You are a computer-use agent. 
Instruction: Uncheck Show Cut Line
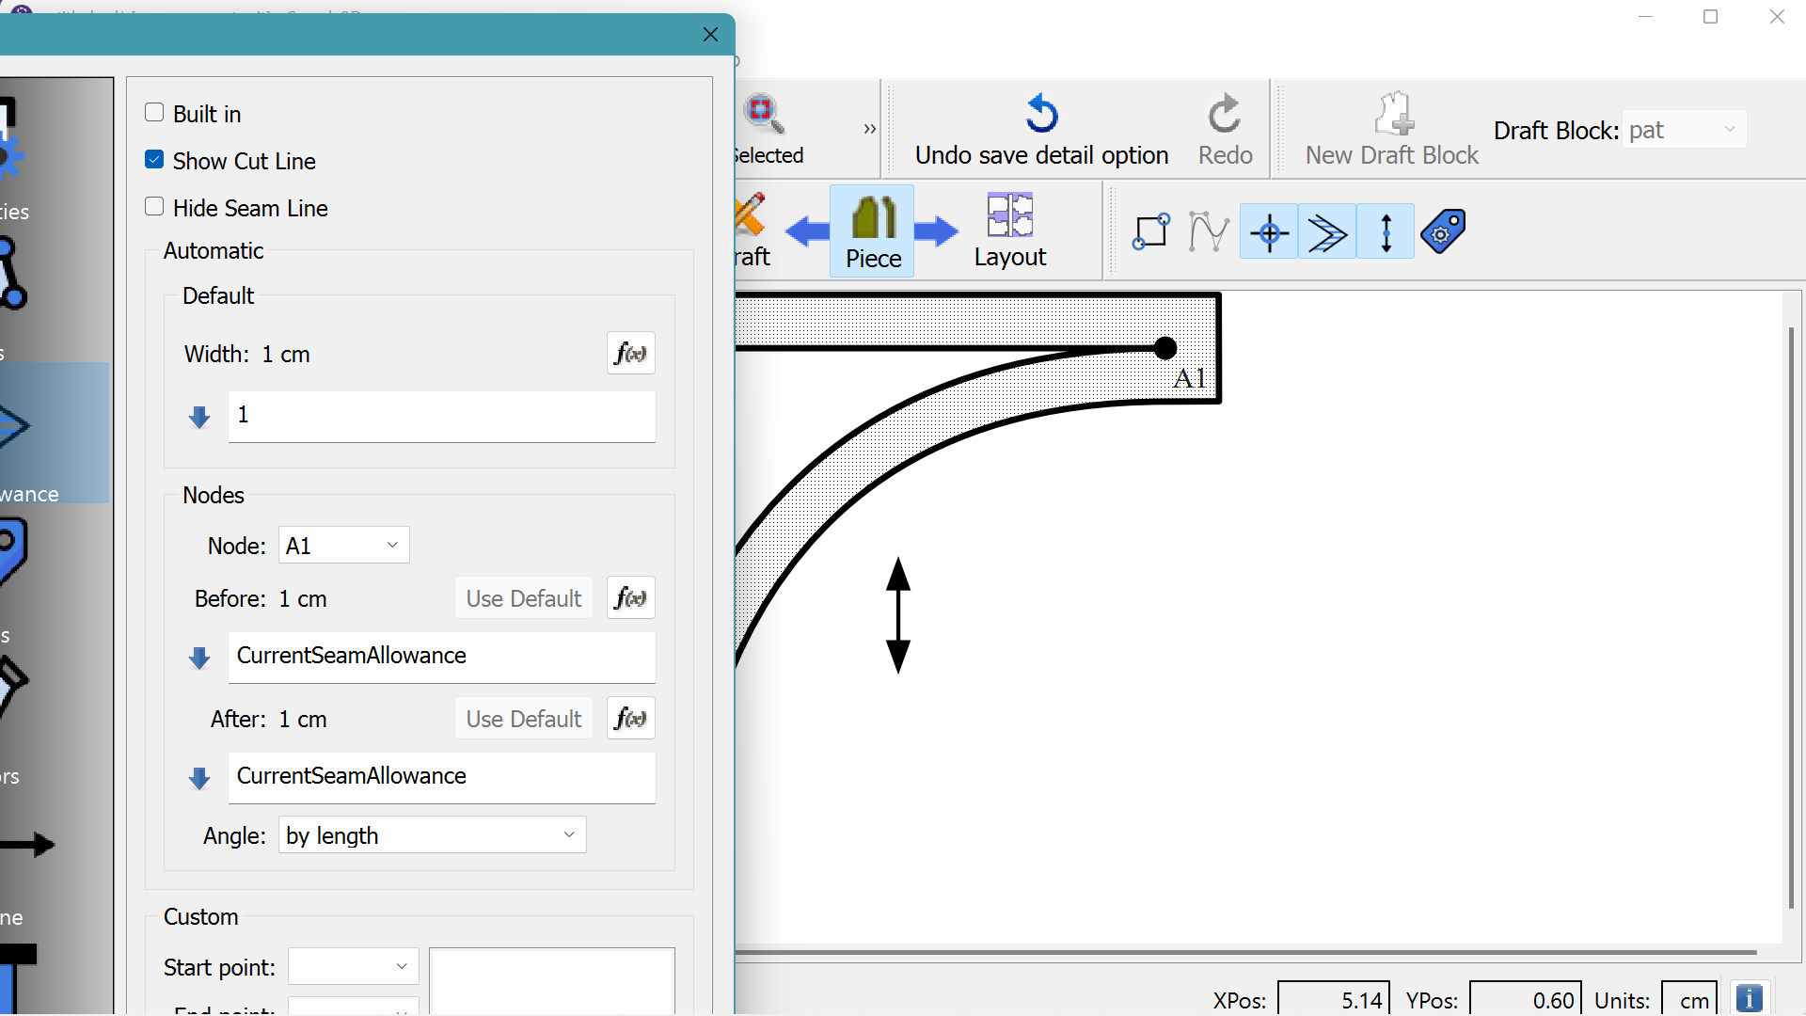[155, 160]
